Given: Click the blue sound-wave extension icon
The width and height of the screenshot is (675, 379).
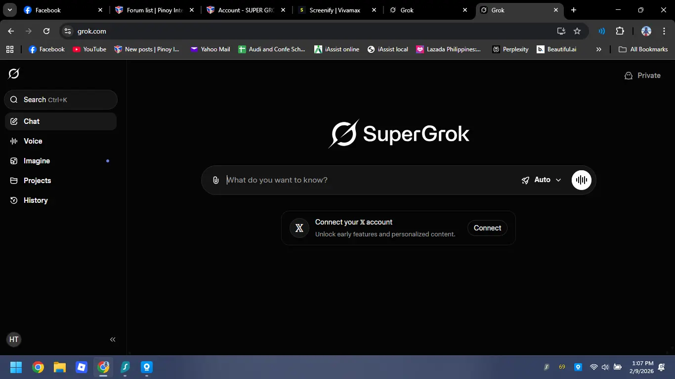Looking at the screenshot, I should (602, 31).
